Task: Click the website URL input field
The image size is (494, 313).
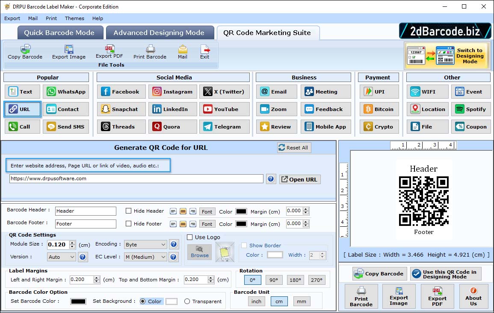Action: [136, 178]
